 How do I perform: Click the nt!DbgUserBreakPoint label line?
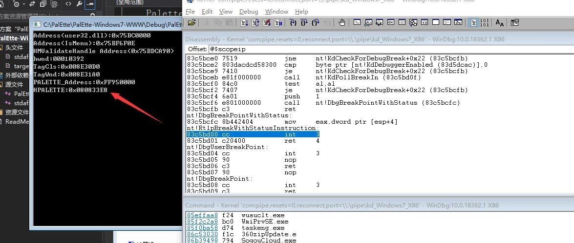click(x=228, y=147)
